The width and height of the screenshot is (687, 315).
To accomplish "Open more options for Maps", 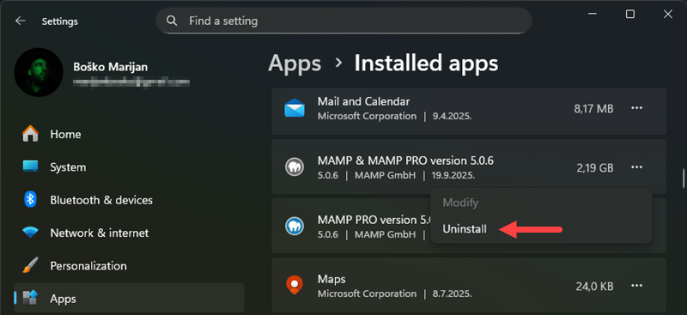I will click(636, 286).
